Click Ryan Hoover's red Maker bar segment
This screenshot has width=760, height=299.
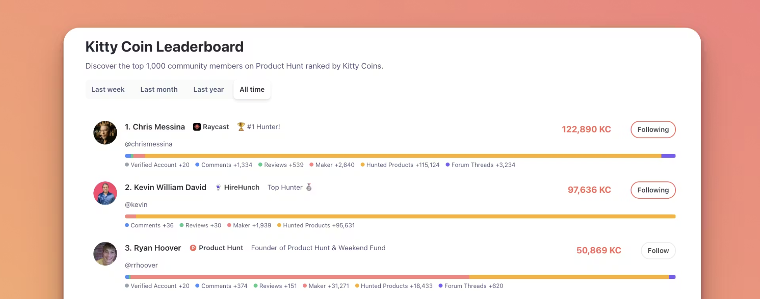pyautogui.click(x=300, y=277)
